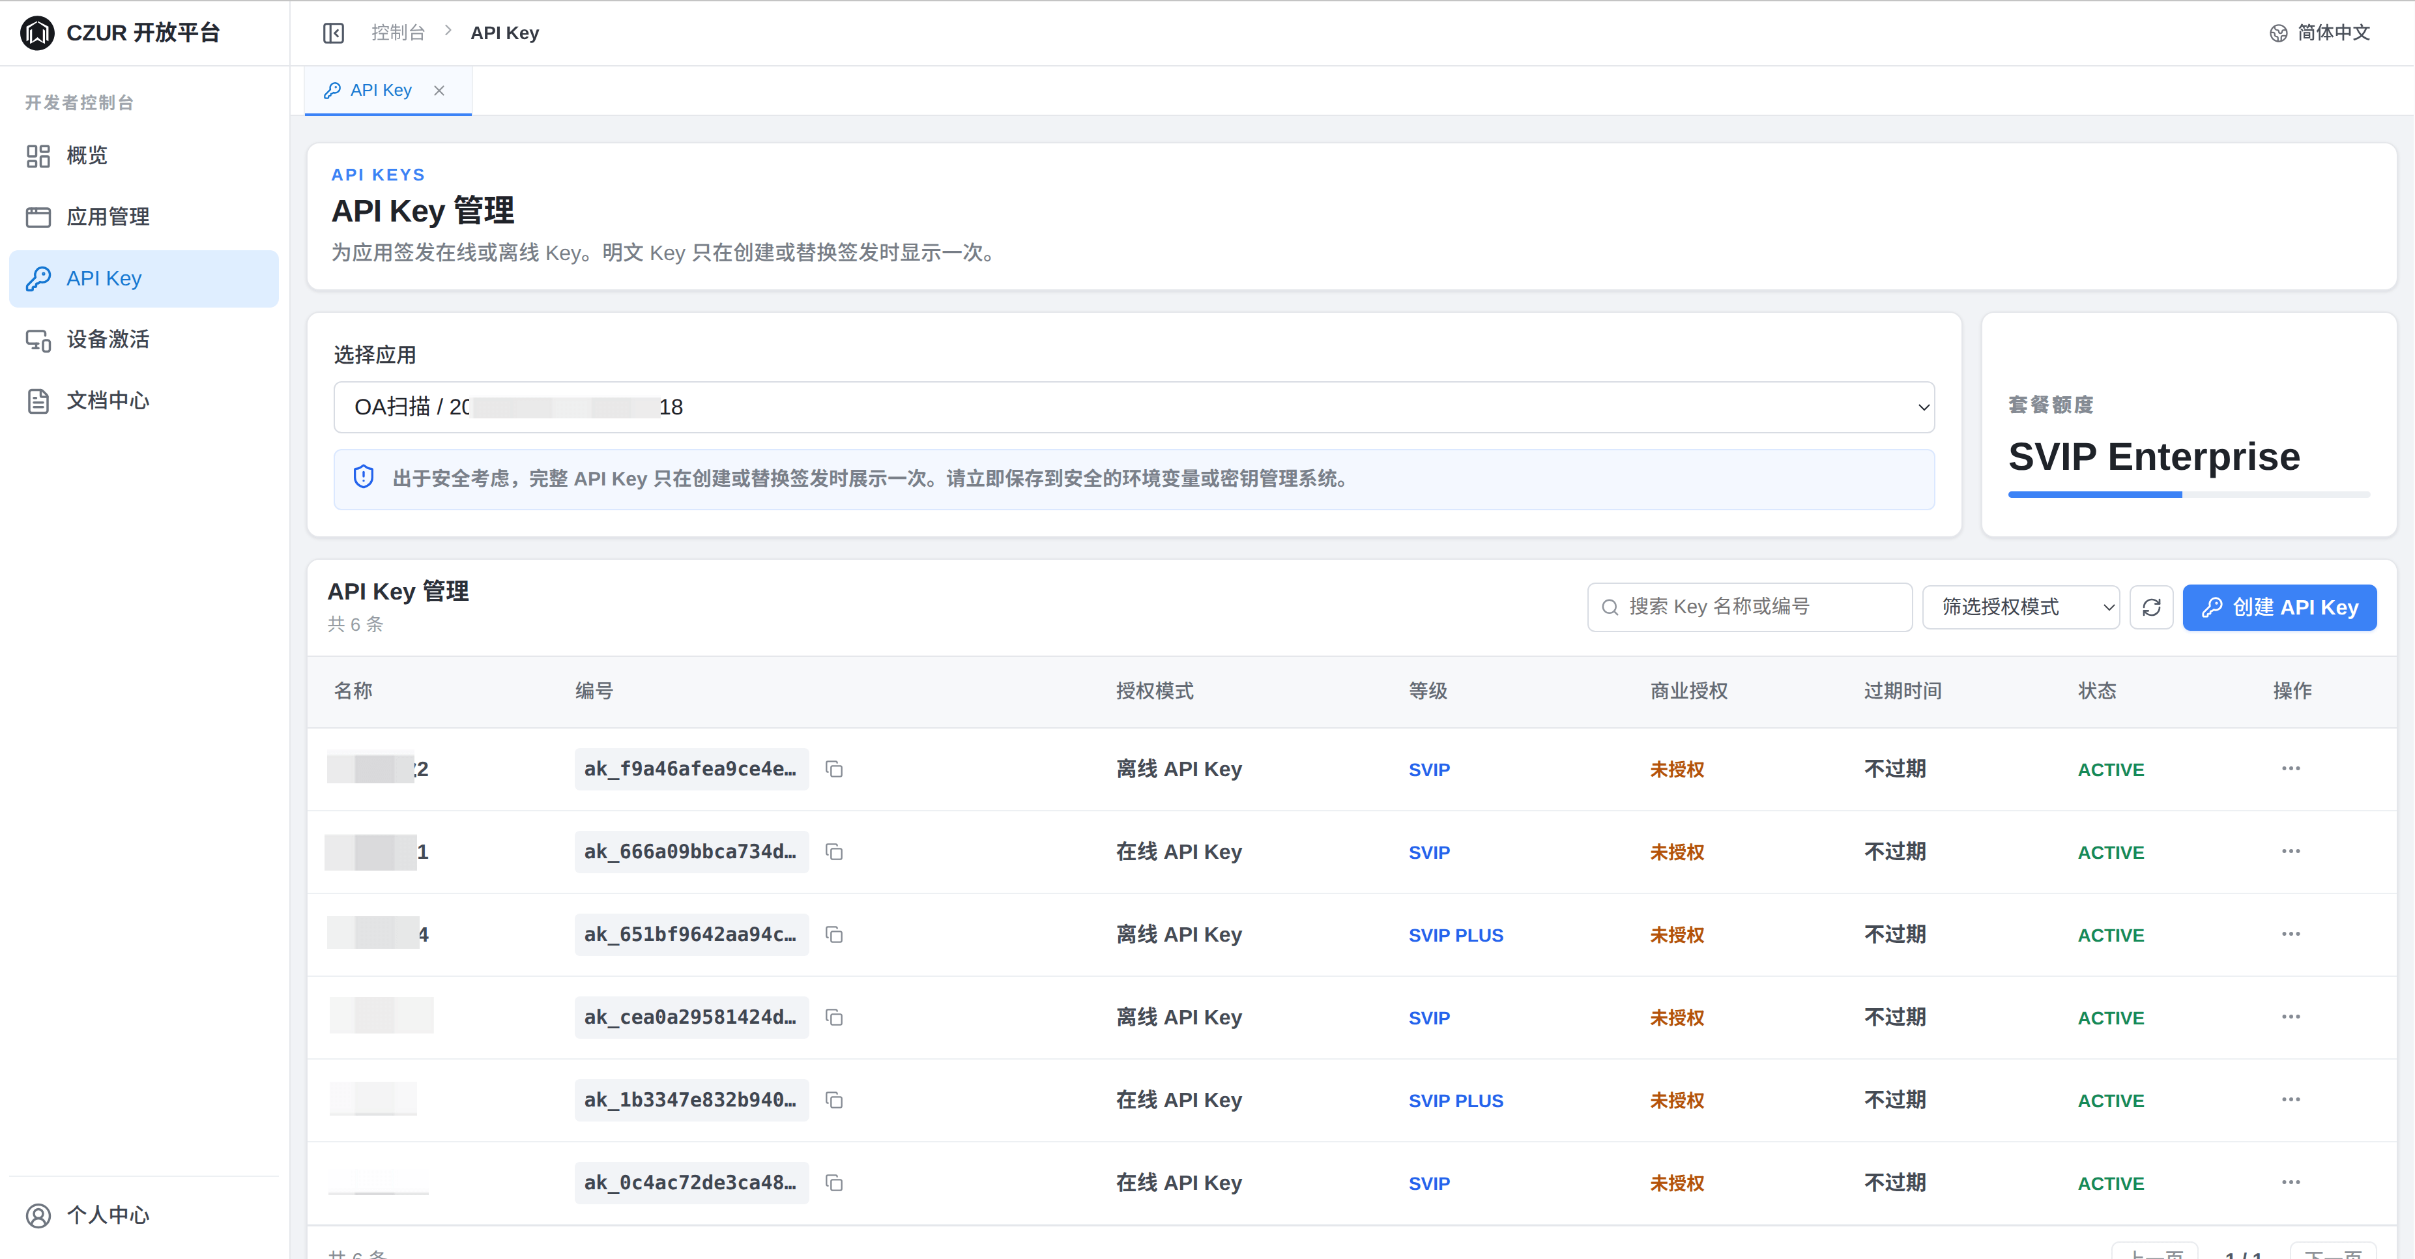This screenshot has height=1259, width=2415.
Task: Go to 设备激活 in the sidebar
Action: pos(143,340)
